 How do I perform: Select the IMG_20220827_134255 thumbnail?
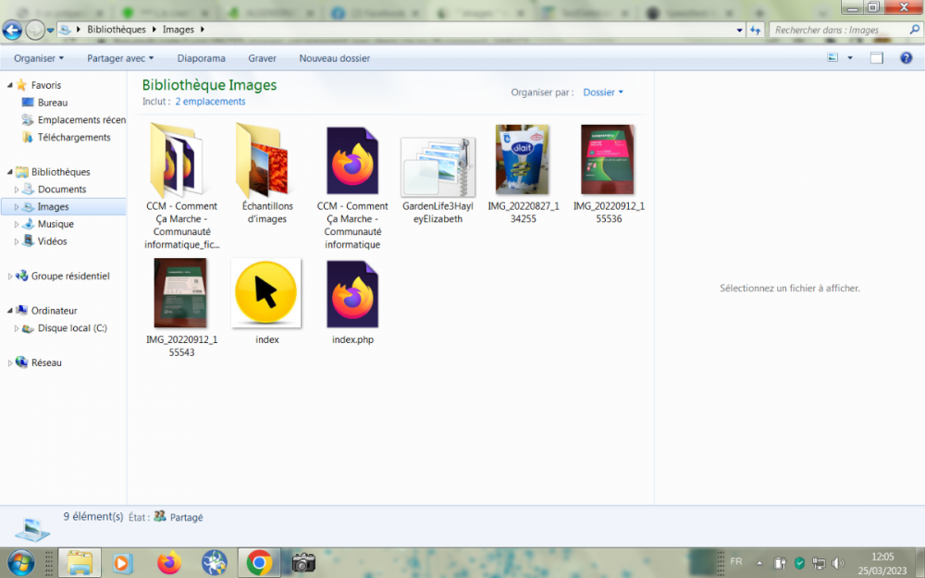523,160
